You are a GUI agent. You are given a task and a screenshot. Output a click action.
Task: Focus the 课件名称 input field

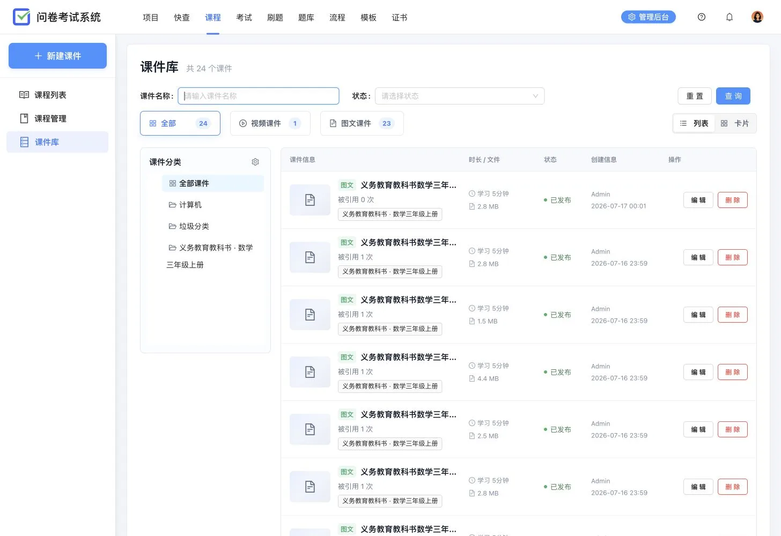coord(259,96)
